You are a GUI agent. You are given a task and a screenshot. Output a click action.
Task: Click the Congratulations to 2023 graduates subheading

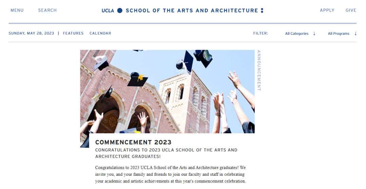tap(166, 153)
